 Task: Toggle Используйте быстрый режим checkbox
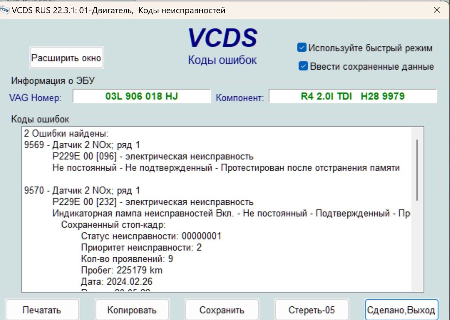pyautogui.click(x=302, y=48)
